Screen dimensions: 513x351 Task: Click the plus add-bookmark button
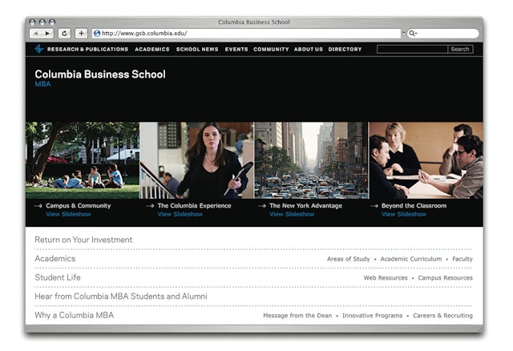[81, 34]
